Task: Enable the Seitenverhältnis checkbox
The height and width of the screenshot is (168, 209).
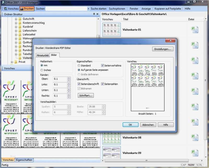Action: click(102, 65)
